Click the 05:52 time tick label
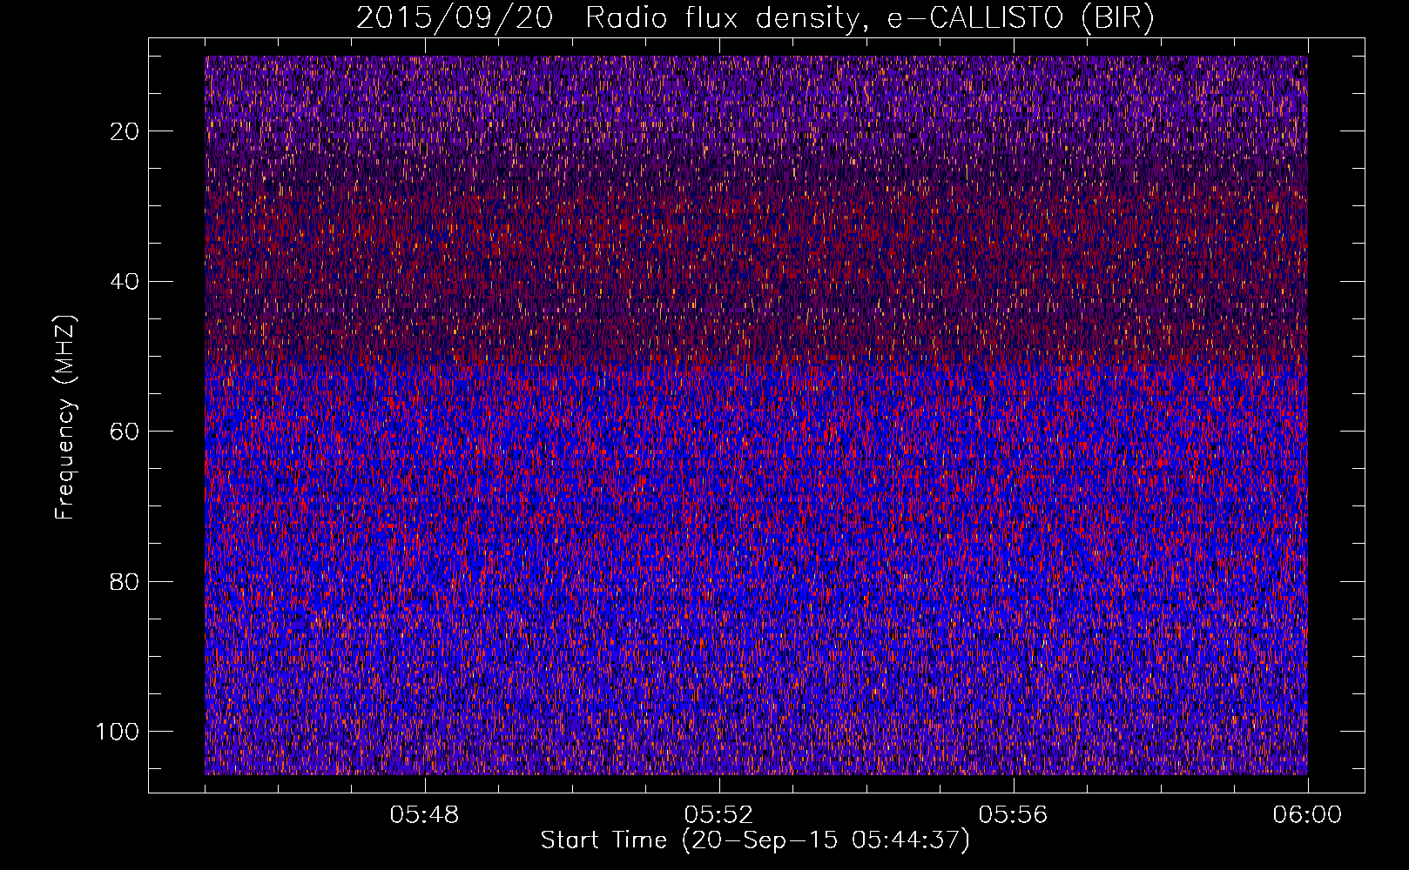 click(x=718, y=815)
